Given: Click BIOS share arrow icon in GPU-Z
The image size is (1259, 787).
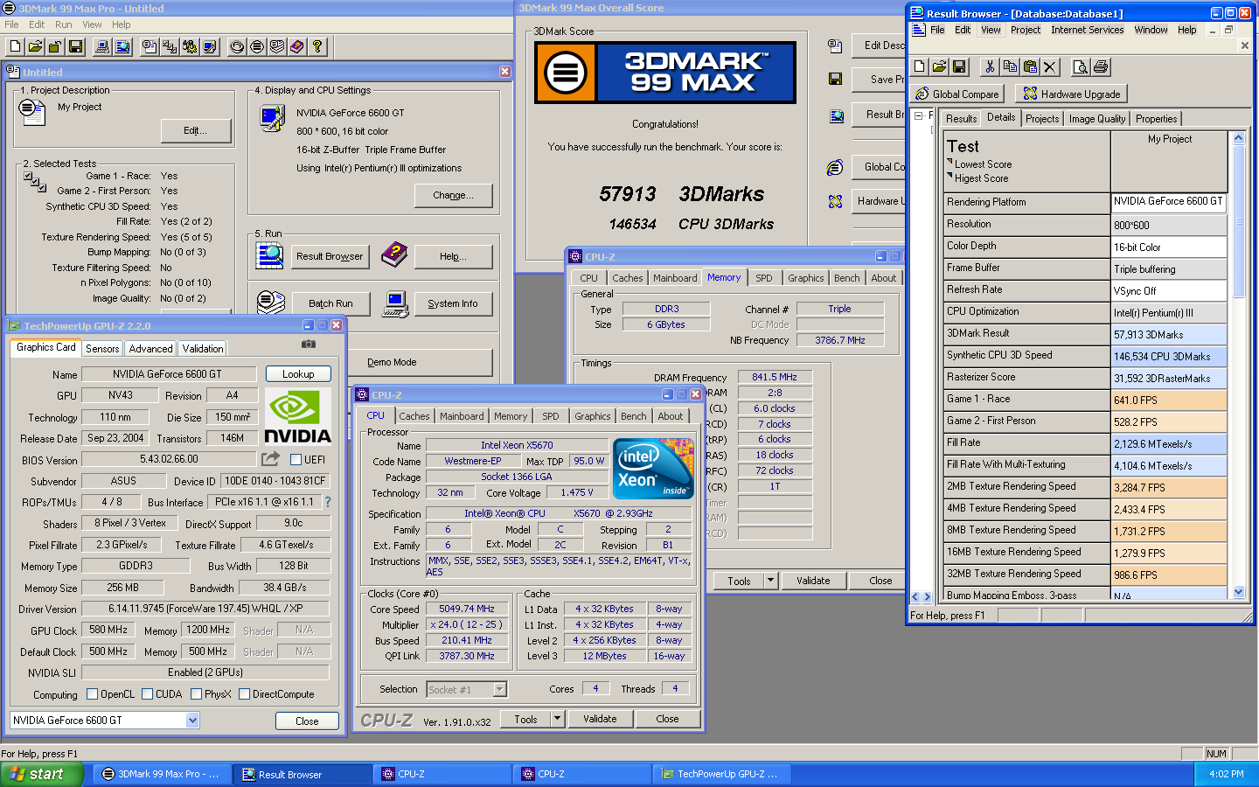Looking at the screenshot, I should [x=270, y=458].
